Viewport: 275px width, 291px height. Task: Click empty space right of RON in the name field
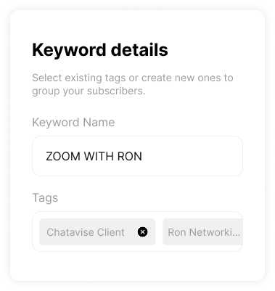pos(191,156)
